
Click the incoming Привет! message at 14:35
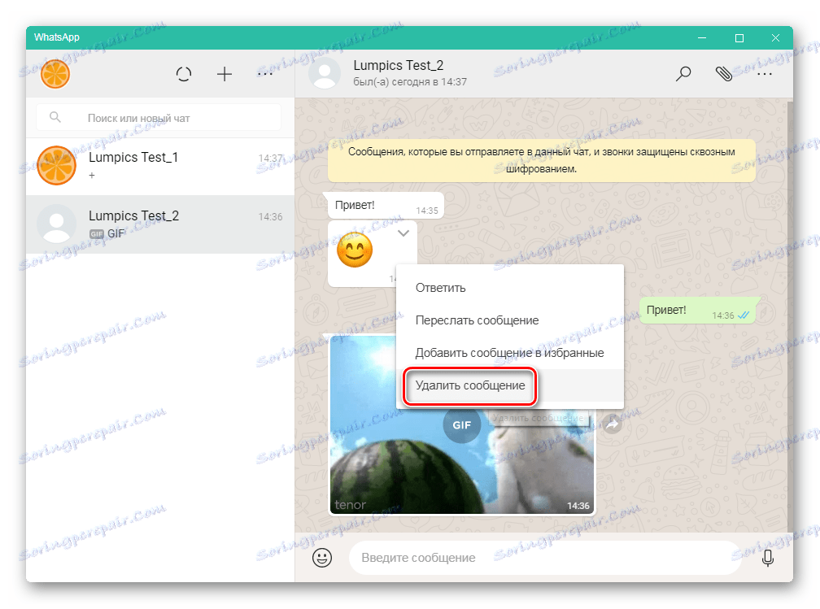click(x=386, y=206)
